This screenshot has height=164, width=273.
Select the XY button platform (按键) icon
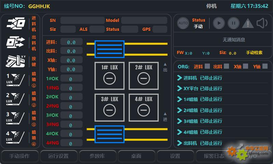16,61
